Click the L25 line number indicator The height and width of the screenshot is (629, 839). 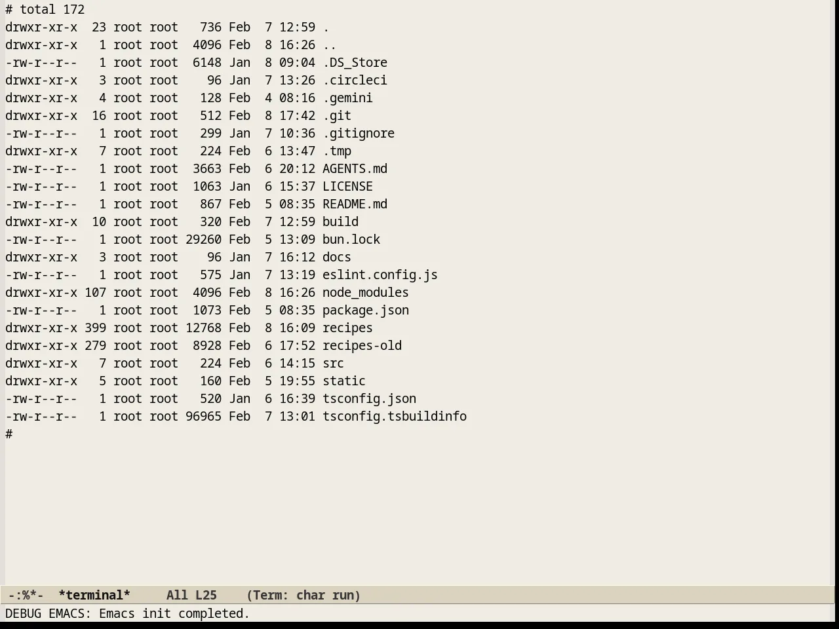coord(206,596)
